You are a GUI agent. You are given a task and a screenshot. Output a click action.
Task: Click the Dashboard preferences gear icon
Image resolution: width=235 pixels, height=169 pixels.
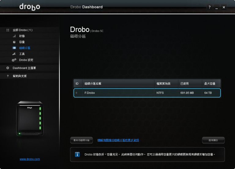8,68
